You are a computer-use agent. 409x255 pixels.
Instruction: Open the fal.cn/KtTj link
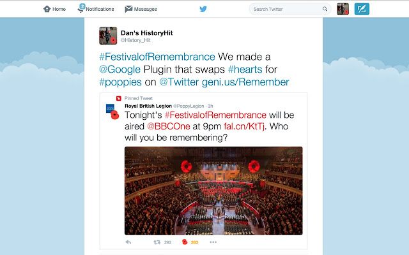pos(244,126)
